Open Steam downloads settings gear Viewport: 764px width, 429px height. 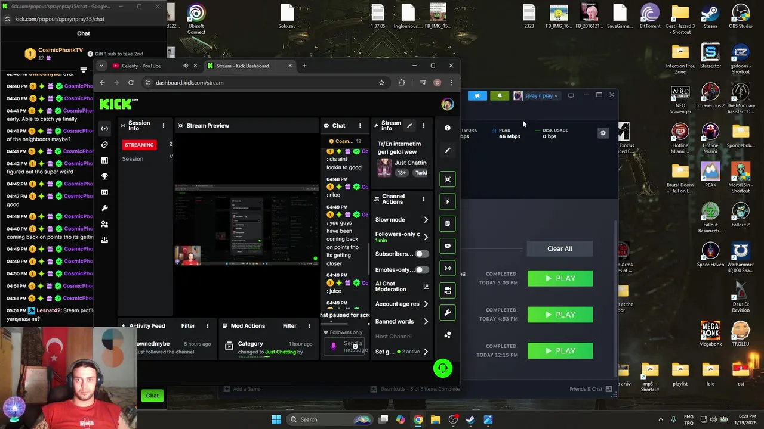(603, 133)
